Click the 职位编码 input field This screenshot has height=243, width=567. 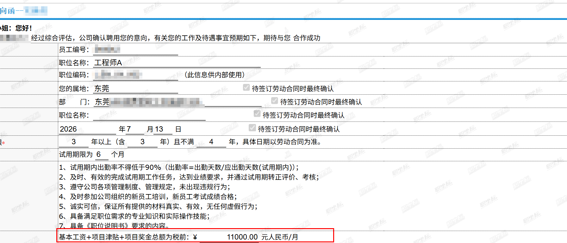click(136, 75)
